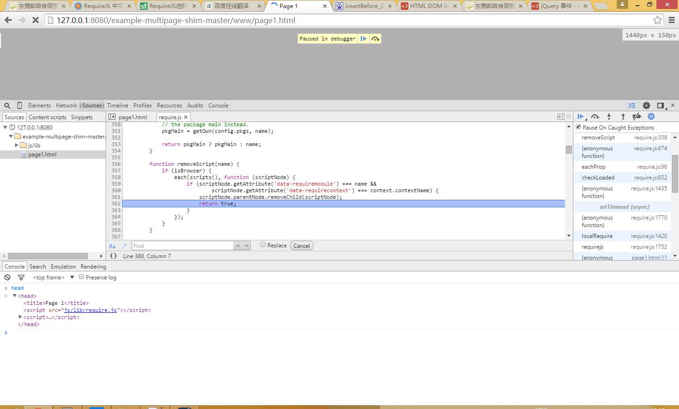The width and height of the screenshot is (679, 409).
Task: Open the Timeline panel
Action: (117, 106)
